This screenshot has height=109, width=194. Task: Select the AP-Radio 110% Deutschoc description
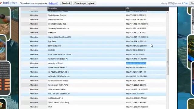tap(59, 76)
